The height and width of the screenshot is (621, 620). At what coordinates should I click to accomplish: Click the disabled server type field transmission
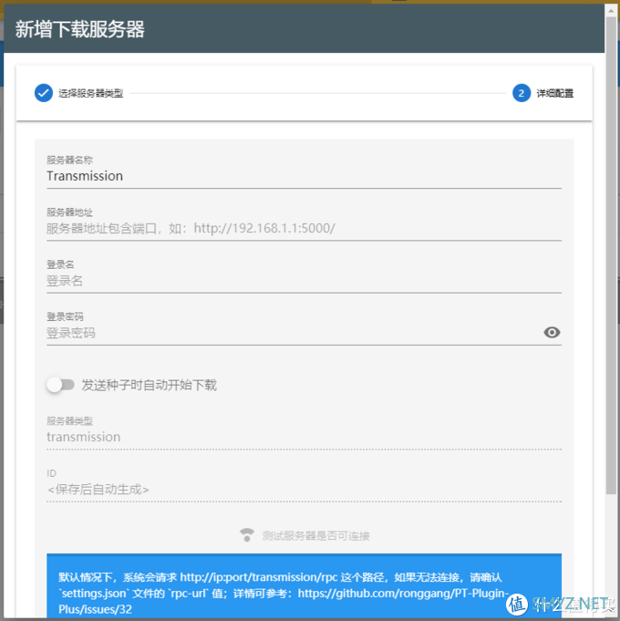pos(304,437)
